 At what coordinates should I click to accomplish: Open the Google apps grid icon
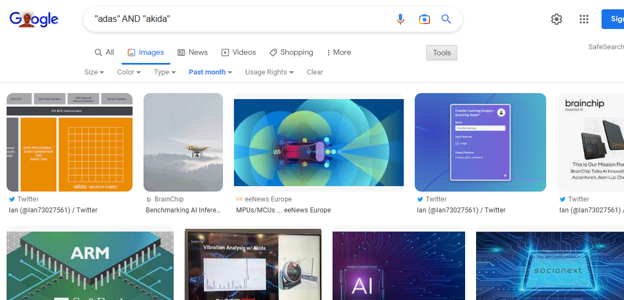click(x=584, y=19)
